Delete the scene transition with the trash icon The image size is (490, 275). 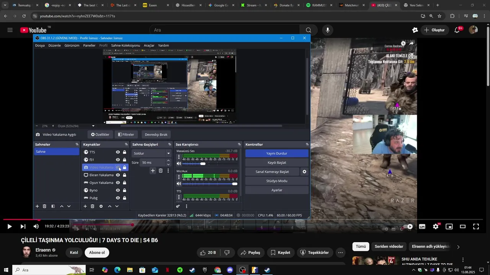click(x=160, y=171)
